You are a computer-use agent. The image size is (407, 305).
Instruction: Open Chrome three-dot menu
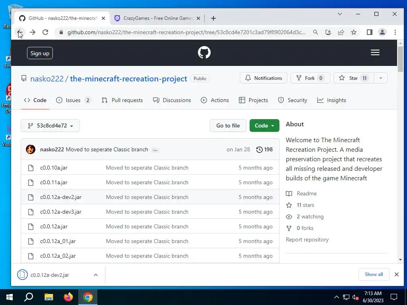395,32
